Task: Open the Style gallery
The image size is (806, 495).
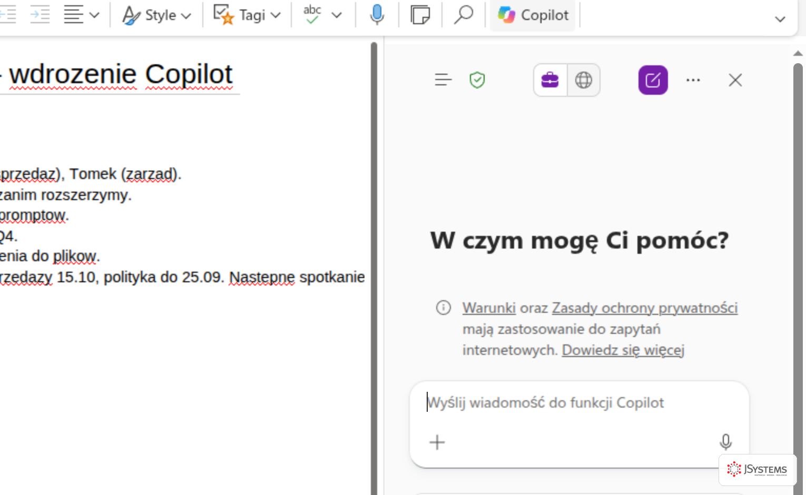Action: tap(156, 15)
